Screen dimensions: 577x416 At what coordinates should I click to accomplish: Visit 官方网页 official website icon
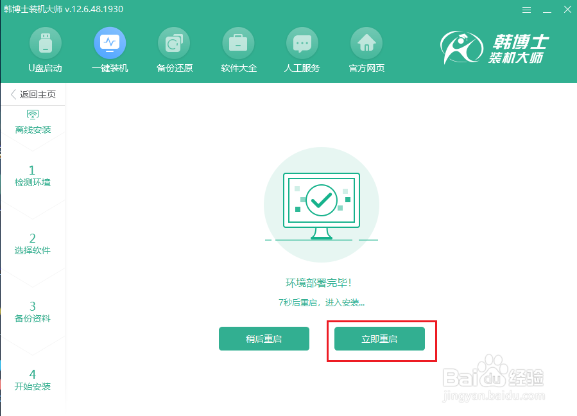(366, 49)
